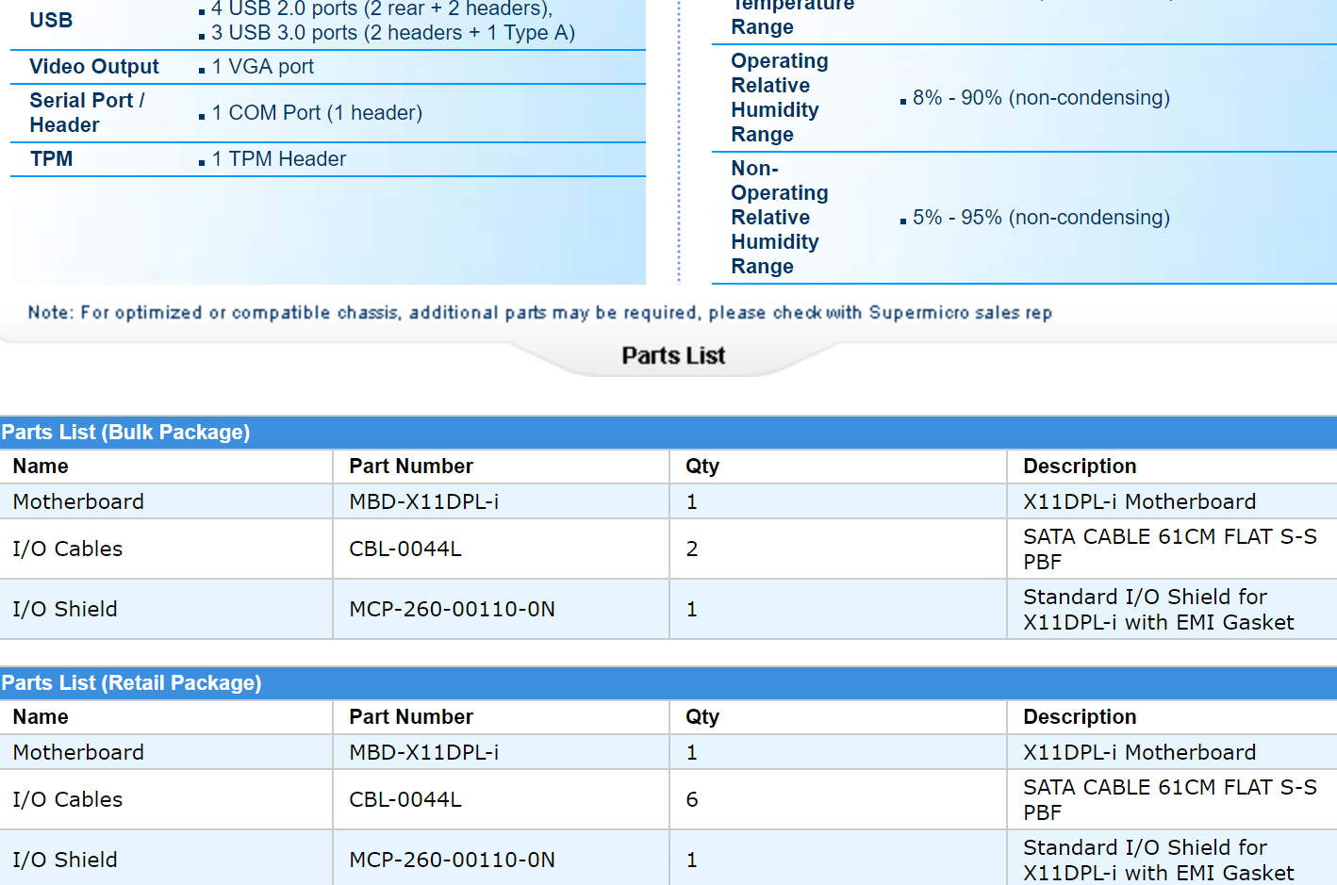Click "Description" header in Bulk Package table
The height and width of the screenshot is (885, 1337).
[1080, 467]
